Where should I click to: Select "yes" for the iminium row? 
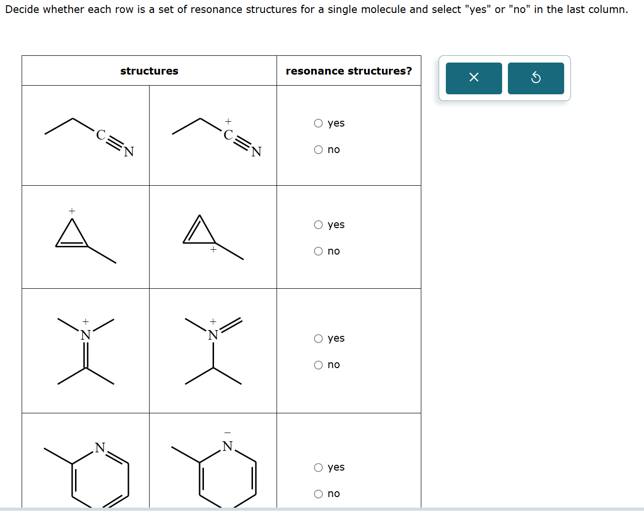(318, 338)
